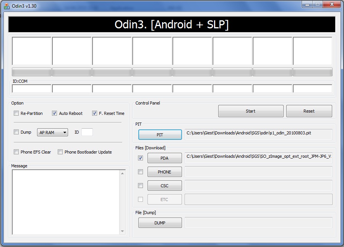Check the Phone EFS Clear option

[x=16, y=152]
